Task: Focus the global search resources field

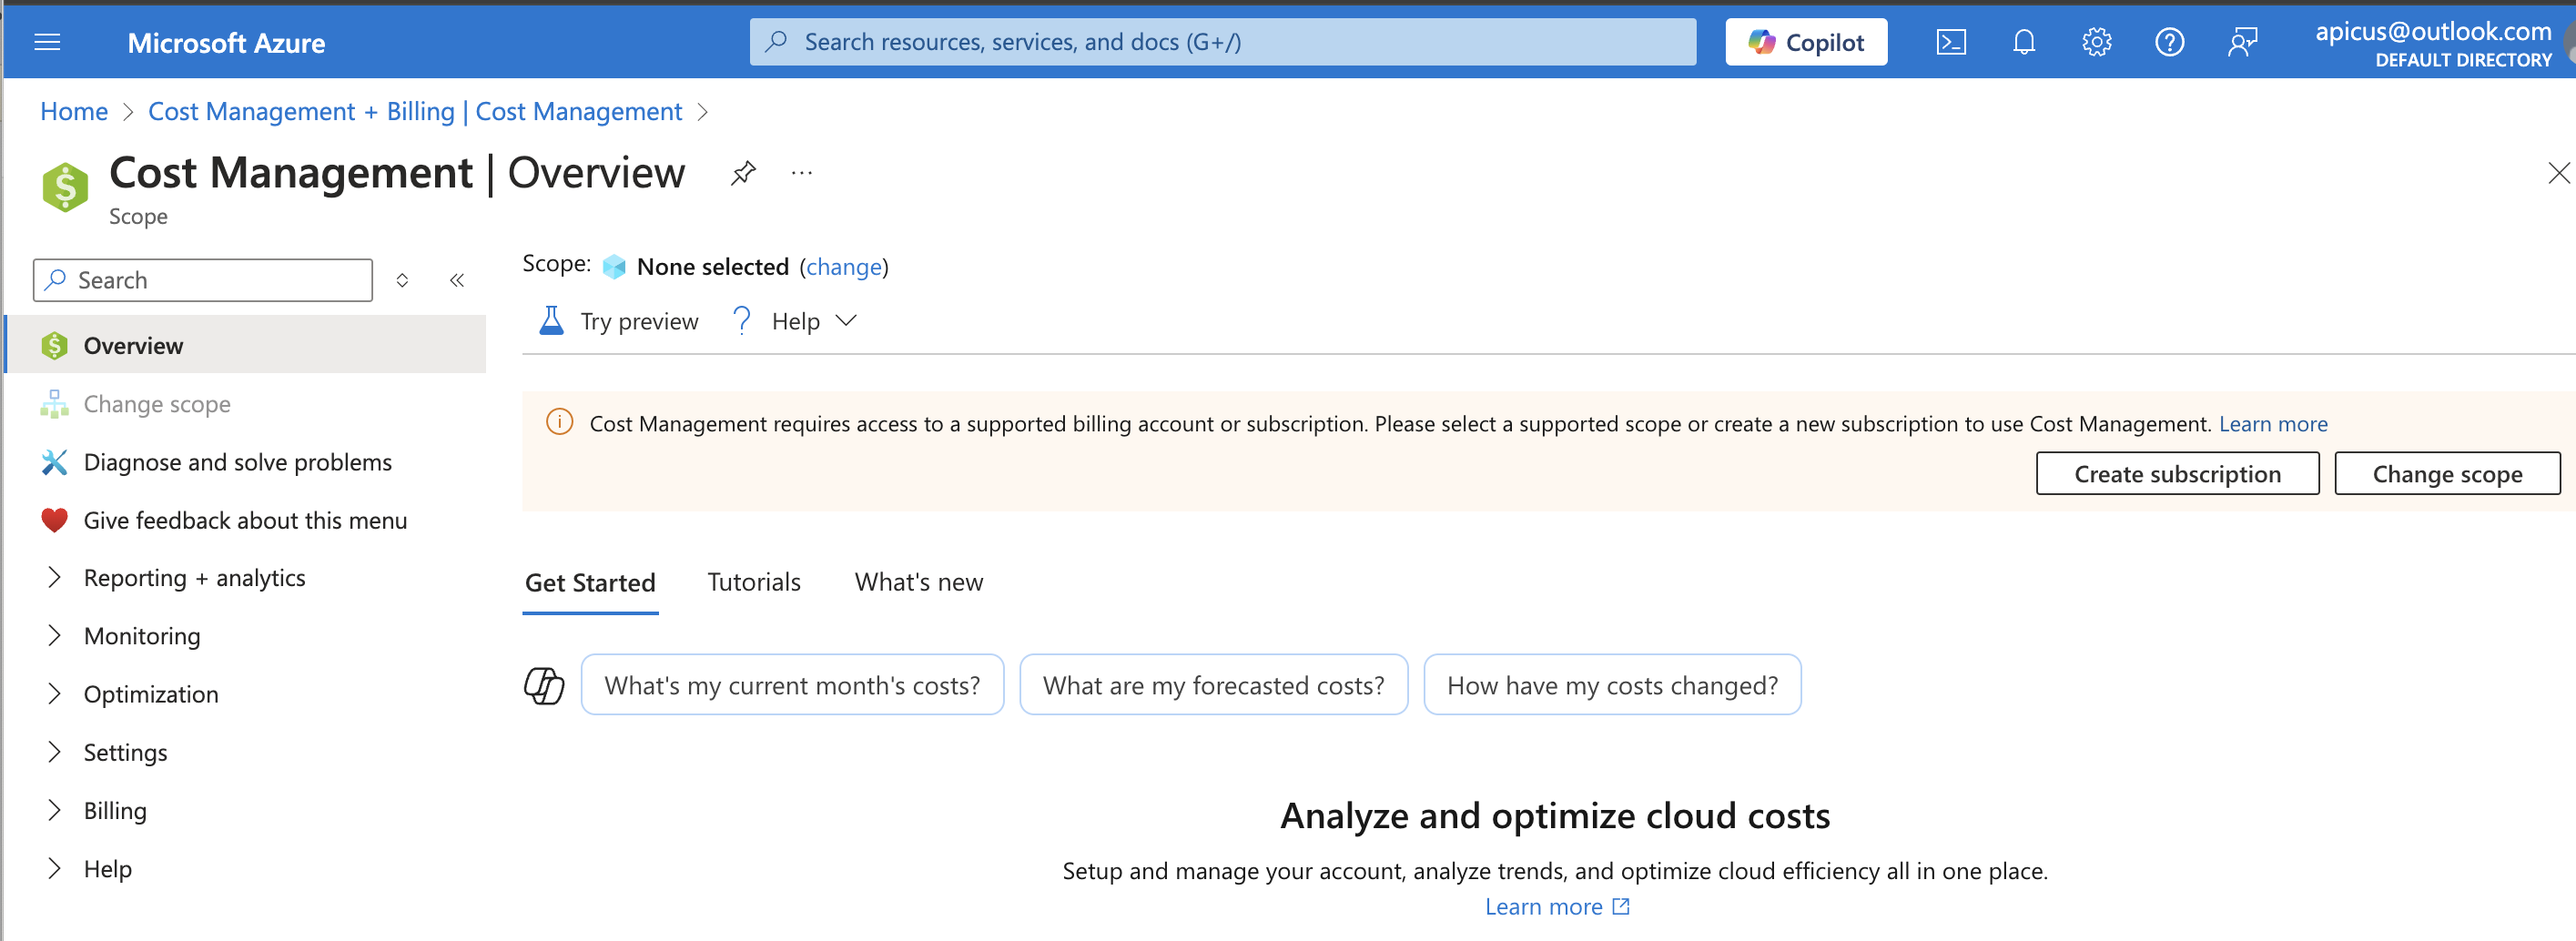Action: (x=1222, y=42)
